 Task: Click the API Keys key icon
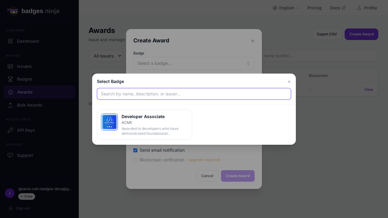click(10, 130)
